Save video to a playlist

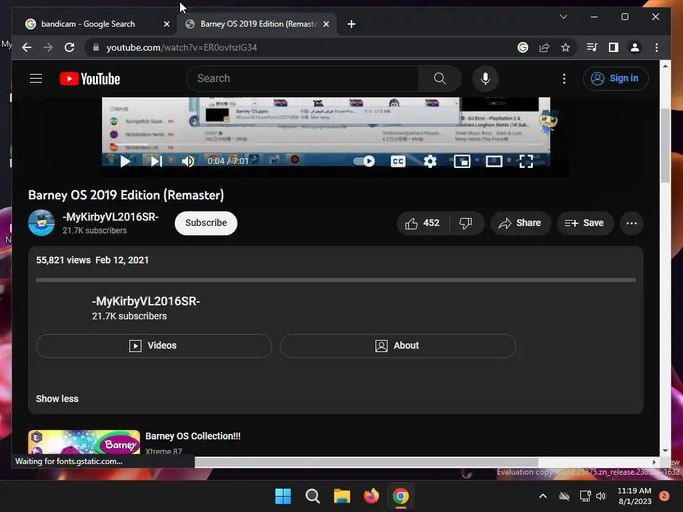tap(584, 223)
